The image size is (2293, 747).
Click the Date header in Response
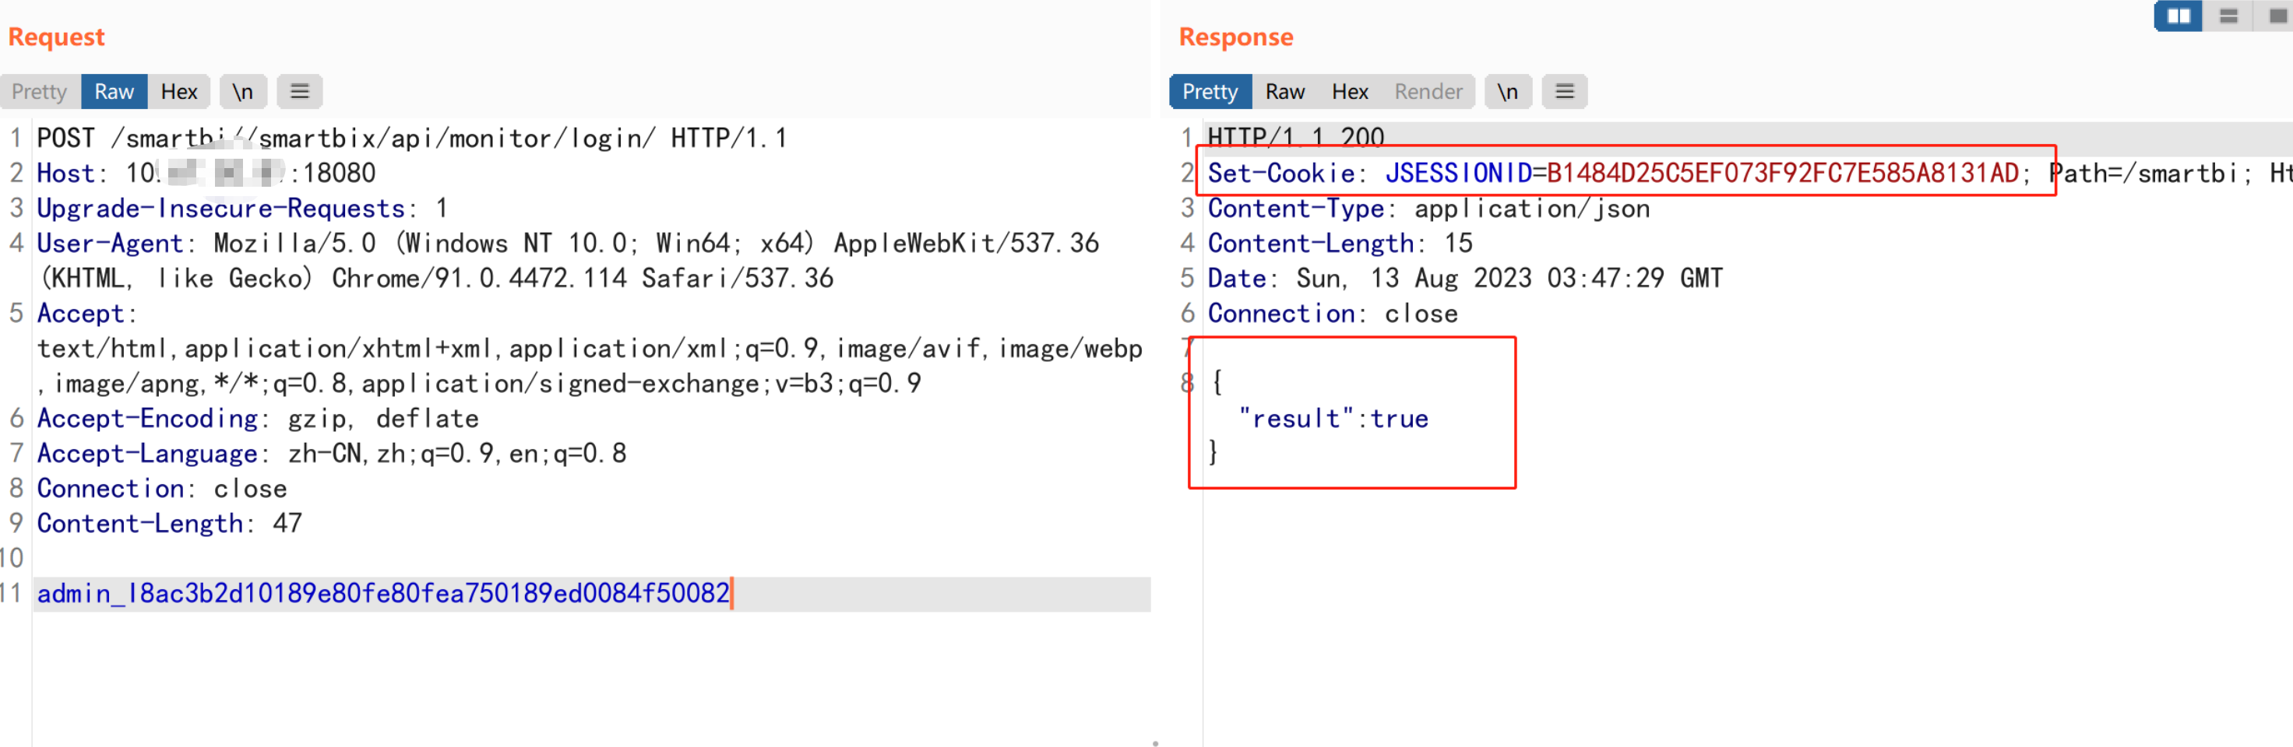1464,279
